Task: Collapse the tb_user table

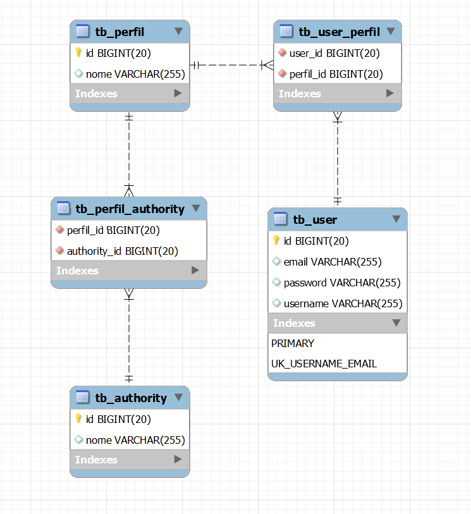Action: click(x=396, y=219)
